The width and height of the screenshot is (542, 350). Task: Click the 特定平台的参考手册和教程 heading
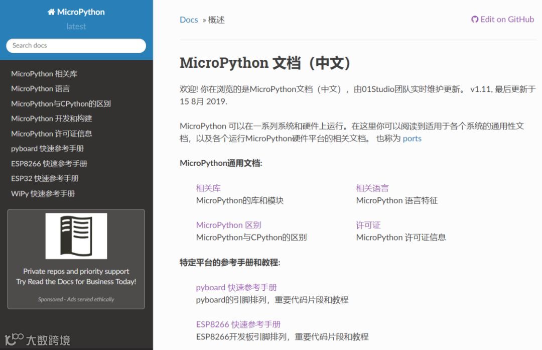coord(230,263)
